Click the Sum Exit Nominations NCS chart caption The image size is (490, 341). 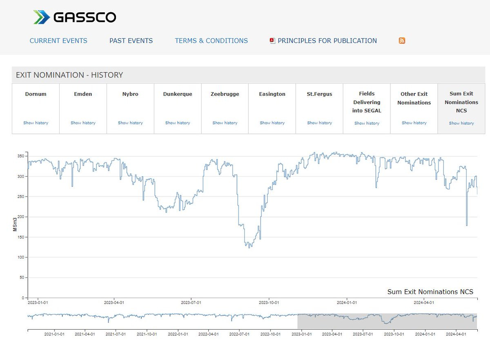point(430,292)
